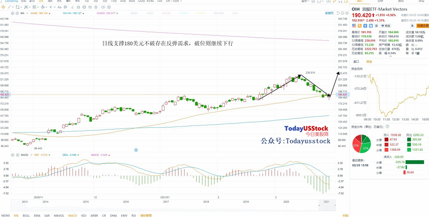Screen dimensions: 429x217
Task: Click the 前复权 adjustment link
Action: tap(329, 13)
